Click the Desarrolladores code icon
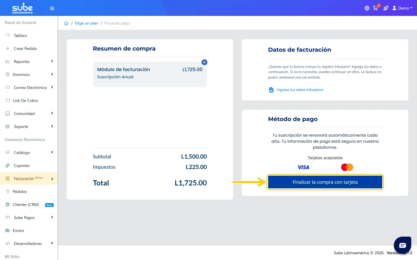The height and width of the screenshot is (260, 417). tap(8, 243)
